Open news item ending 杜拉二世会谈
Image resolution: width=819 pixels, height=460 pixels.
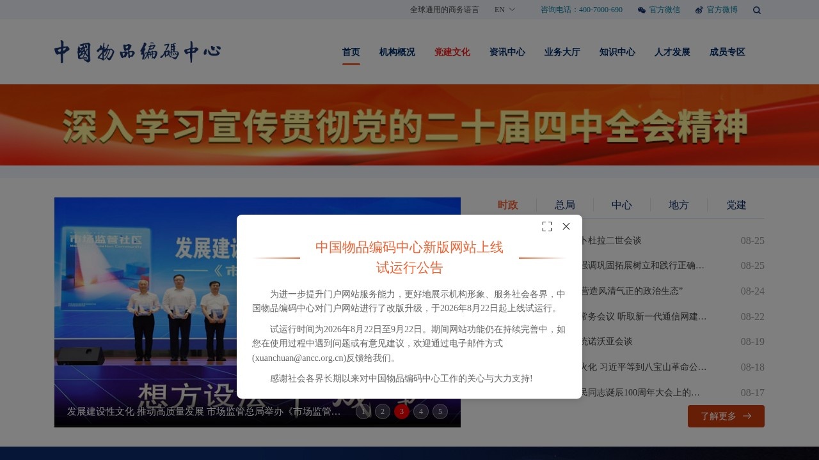610,241
